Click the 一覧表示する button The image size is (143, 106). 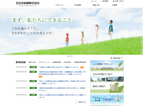pyautogui.click(x=81, y=102)
